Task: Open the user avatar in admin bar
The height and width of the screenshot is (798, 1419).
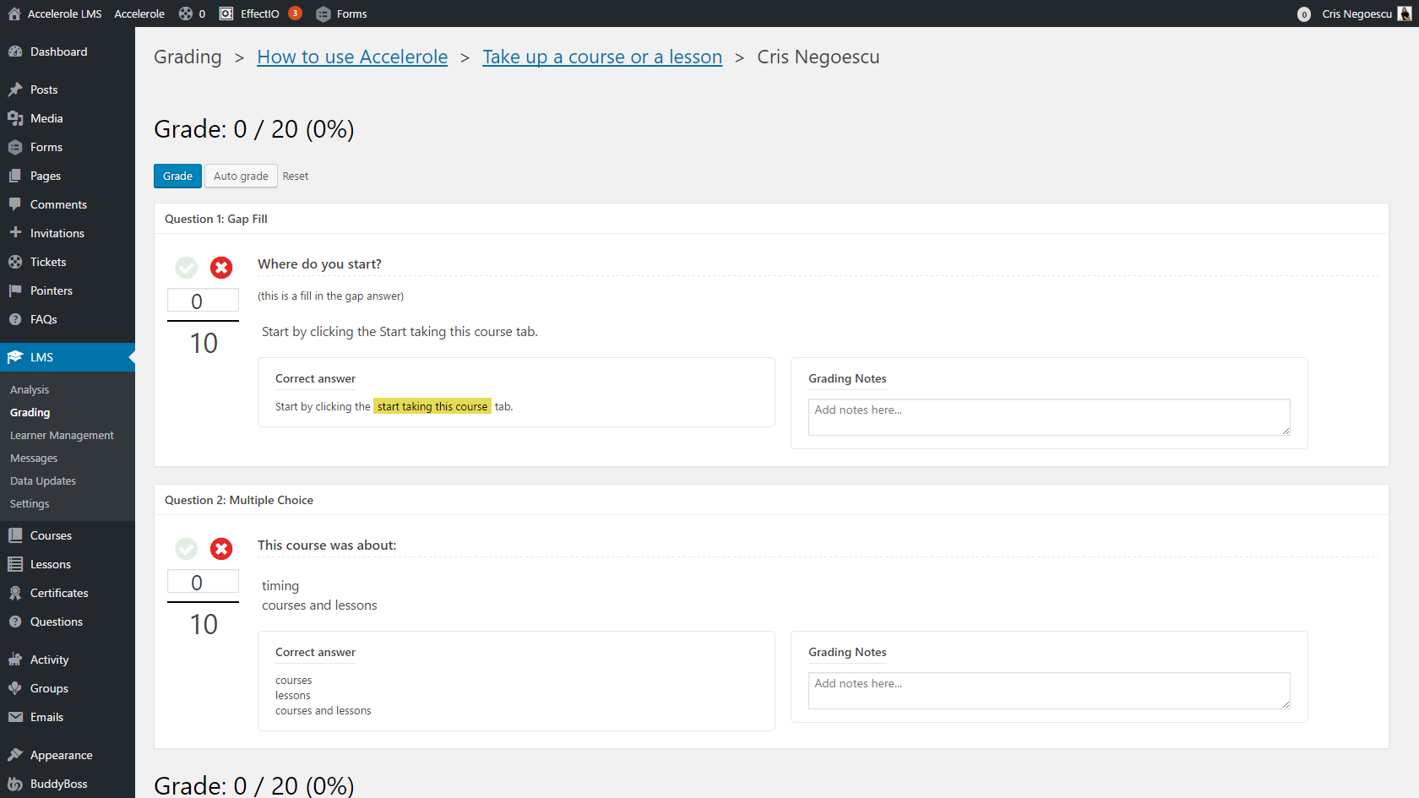Action: [1405, 14]
